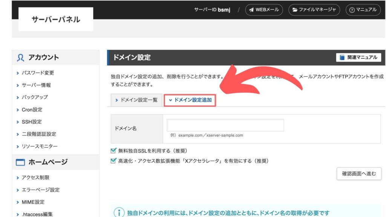386x217 pixels.
Task: Open アクセス制限 in the sidebar
Action: click(35, 178)
